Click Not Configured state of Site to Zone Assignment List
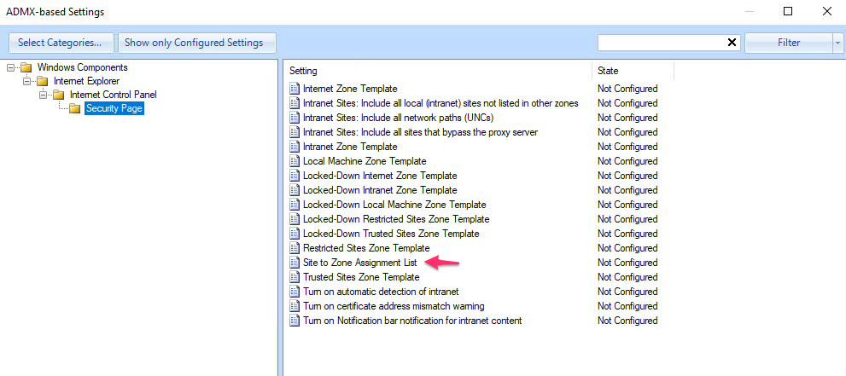846x376 pixels. [627, 263]
